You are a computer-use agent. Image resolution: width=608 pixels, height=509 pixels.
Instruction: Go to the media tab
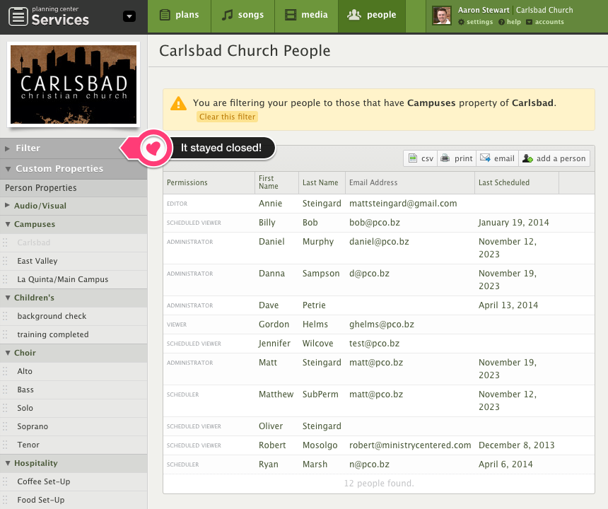point(306,15)
